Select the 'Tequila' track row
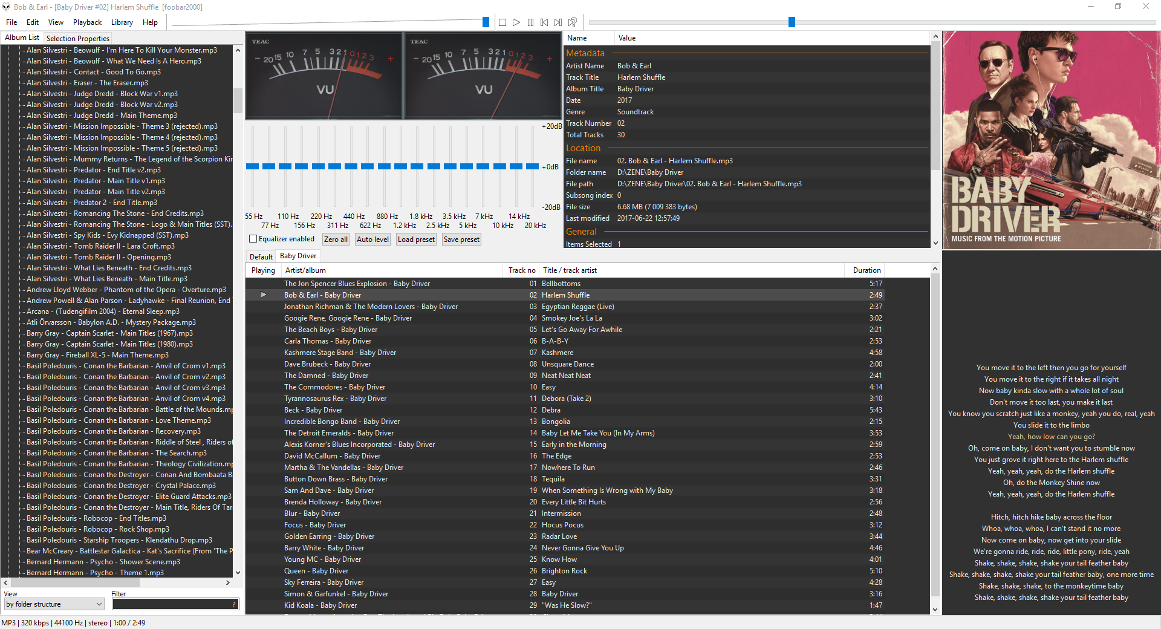 565,479
